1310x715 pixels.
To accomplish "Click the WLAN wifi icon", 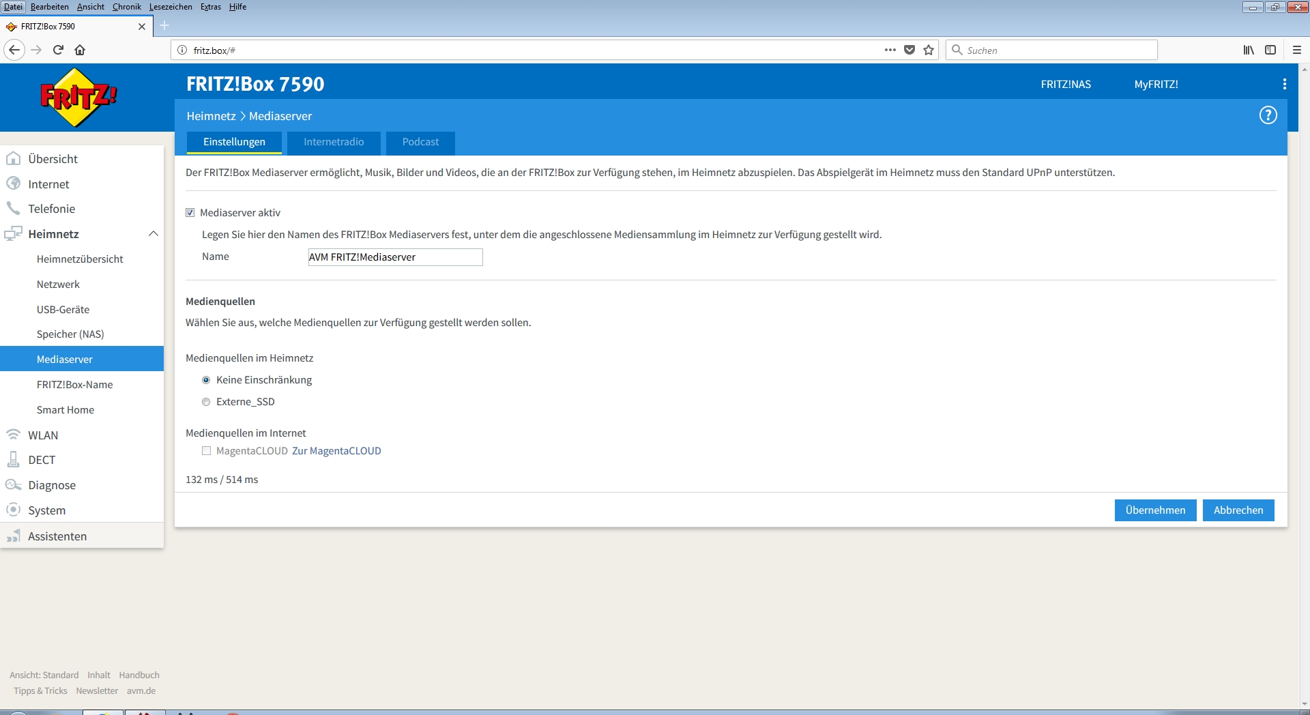I will (13, 435).
